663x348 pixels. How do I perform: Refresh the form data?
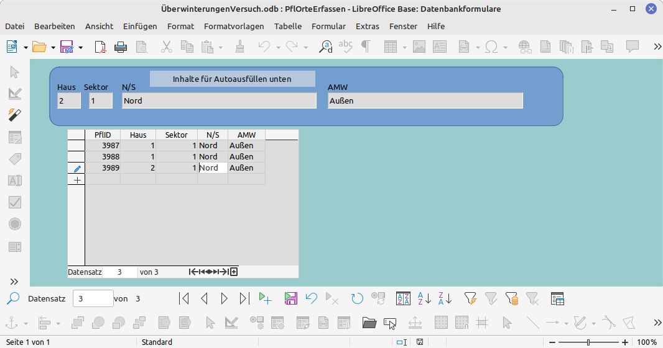point(357,298)
